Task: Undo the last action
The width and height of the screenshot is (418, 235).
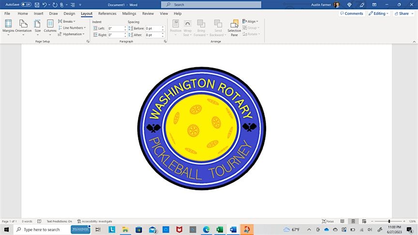Action: coord(45,5)
